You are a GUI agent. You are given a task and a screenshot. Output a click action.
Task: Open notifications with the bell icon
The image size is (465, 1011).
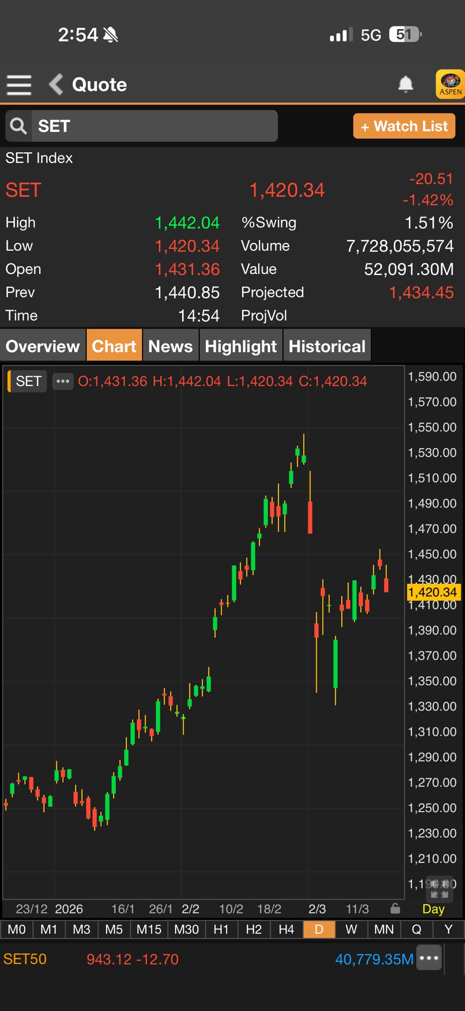pyautogui.click(x=406, y=84)
